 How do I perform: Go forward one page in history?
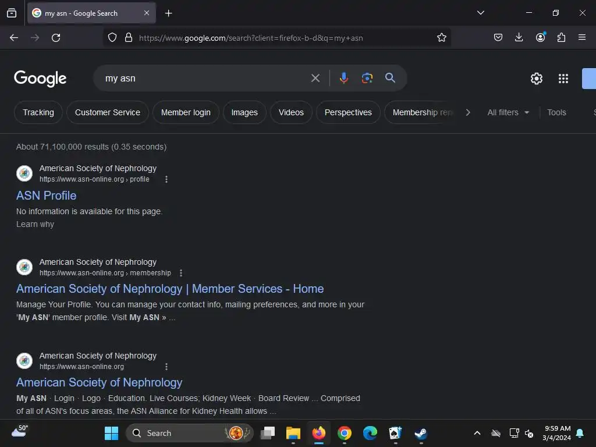point(35,38)
